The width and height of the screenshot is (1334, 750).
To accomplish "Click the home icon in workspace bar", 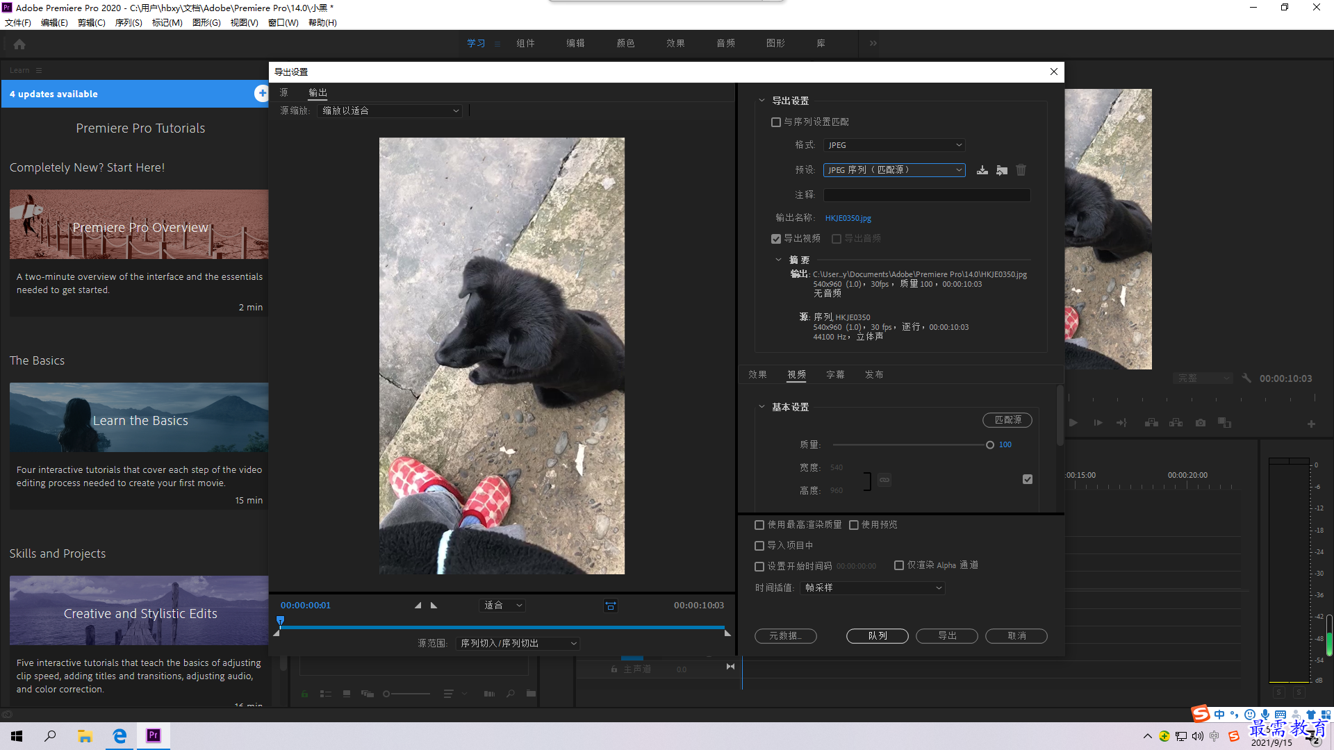I will [x=19, y=44].
